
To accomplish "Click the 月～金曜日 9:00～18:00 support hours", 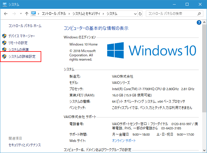I will tap(131, 135).
